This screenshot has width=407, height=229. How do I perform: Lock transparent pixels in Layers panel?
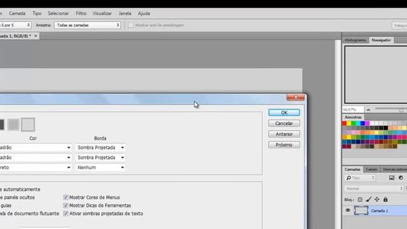[360, 200]
